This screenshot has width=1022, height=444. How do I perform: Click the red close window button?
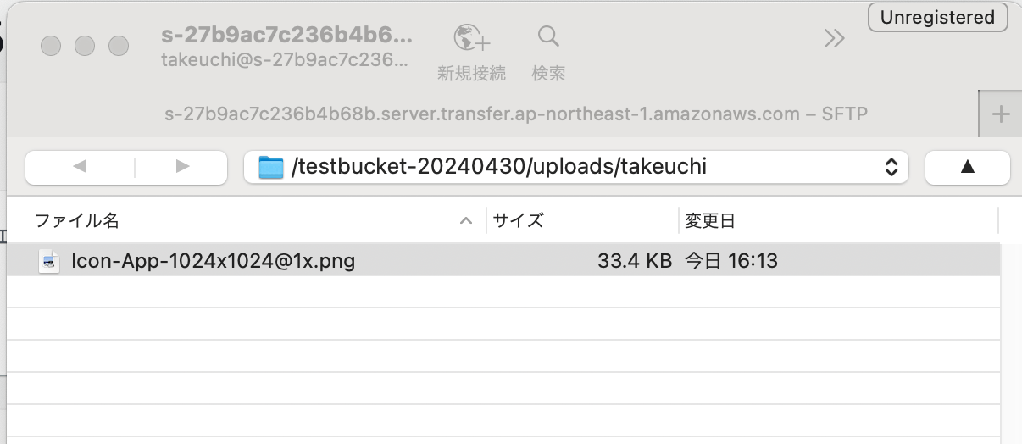click(x=51, y=46)
